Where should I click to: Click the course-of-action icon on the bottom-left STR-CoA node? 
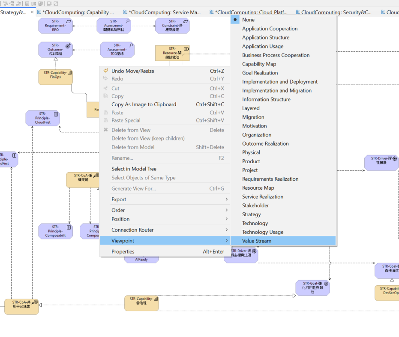click(x=35, y=302)
